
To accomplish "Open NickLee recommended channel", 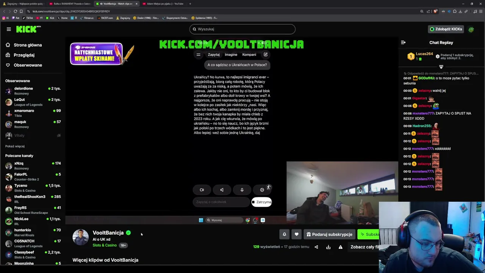I will (x=33, y=221).
